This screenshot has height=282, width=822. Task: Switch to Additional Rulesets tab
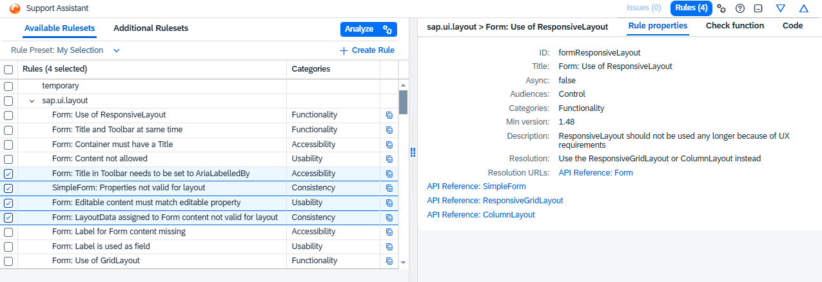(x=151, y=28)
